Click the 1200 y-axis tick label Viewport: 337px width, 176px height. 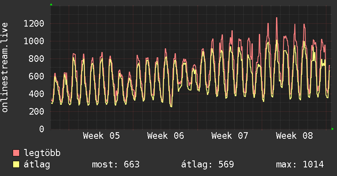34,23
